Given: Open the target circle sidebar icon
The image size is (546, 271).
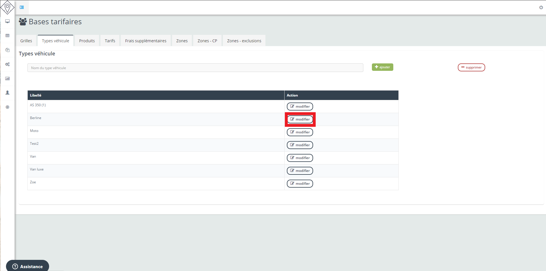Looking at the screenshot, I should tap(7, 107).
